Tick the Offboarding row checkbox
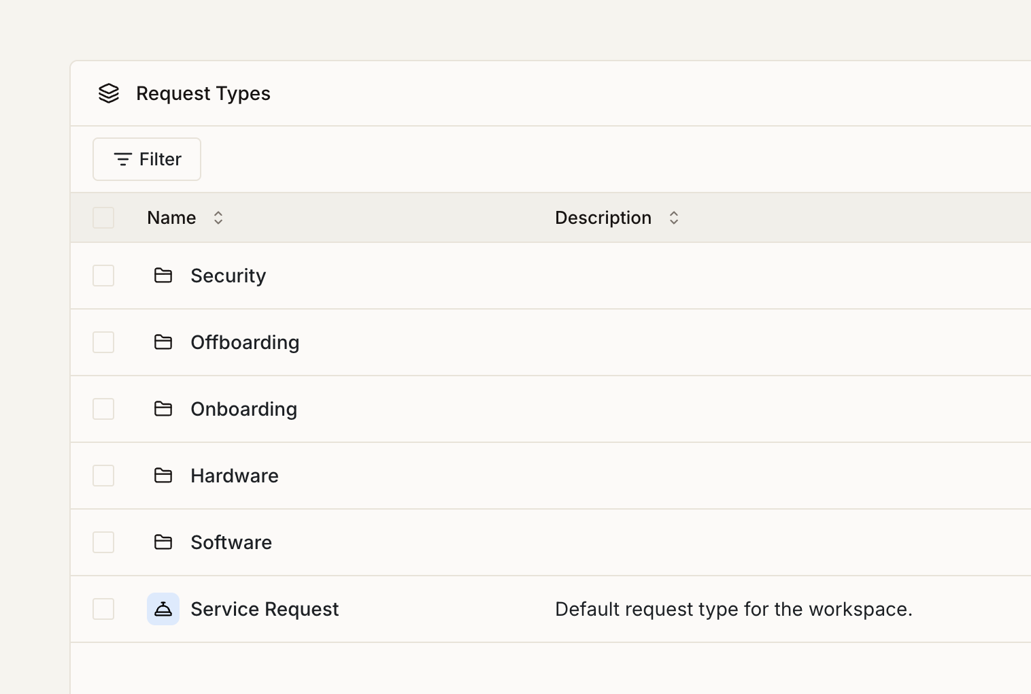The width and height of the screenshot is (1031, 694). pyautogui.click(x=103, y=342)
